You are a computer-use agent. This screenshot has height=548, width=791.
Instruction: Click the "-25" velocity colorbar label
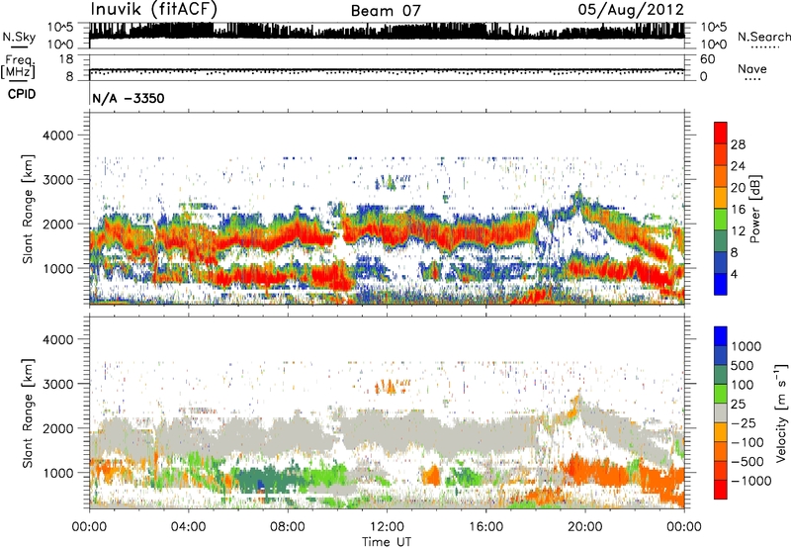pos(743,423)
